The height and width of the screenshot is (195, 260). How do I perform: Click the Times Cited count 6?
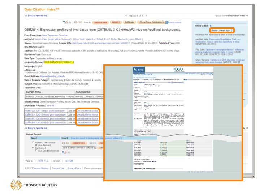point(211,26)
